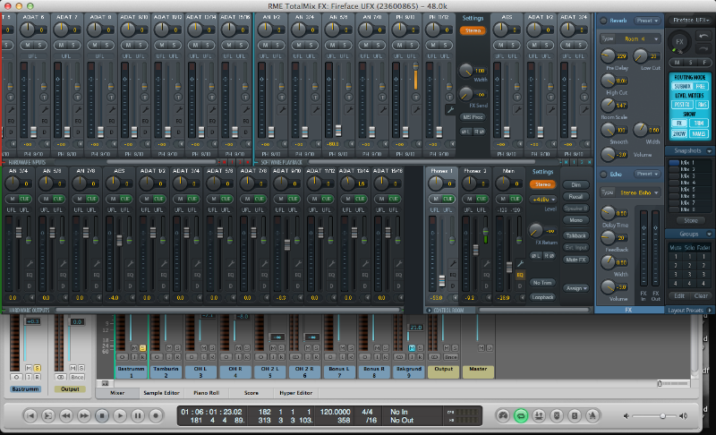Viewport: 716px width, 435px height.
Task: Open the Fireface UFX device dropdown
Action: [x=691, y=20]
